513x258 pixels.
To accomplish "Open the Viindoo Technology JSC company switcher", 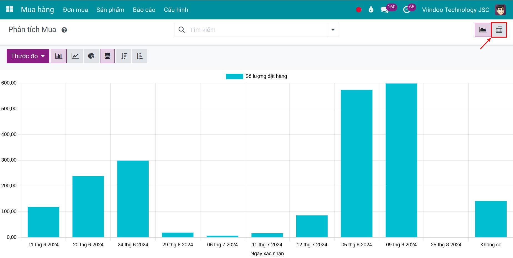I will click(456, 10).
